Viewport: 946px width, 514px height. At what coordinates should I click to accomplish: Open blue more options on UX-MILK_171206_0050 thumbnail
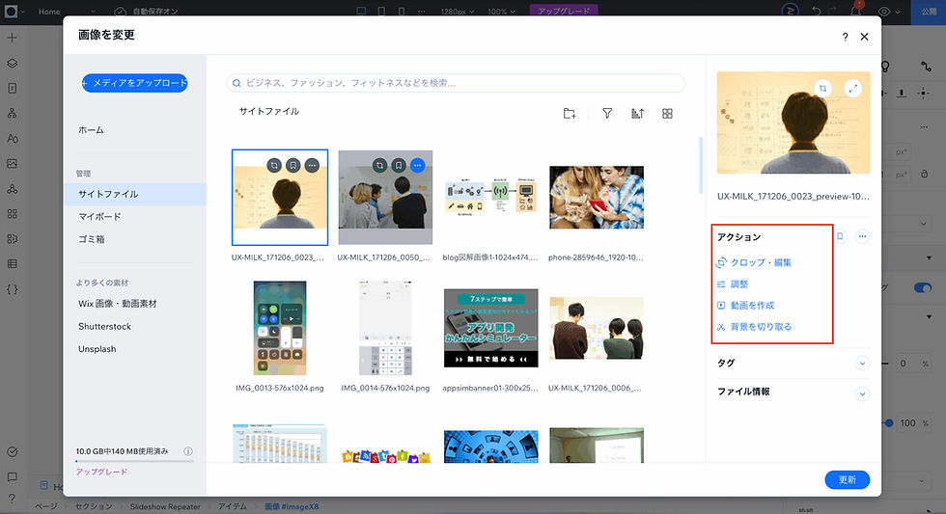tap(417, 165)
